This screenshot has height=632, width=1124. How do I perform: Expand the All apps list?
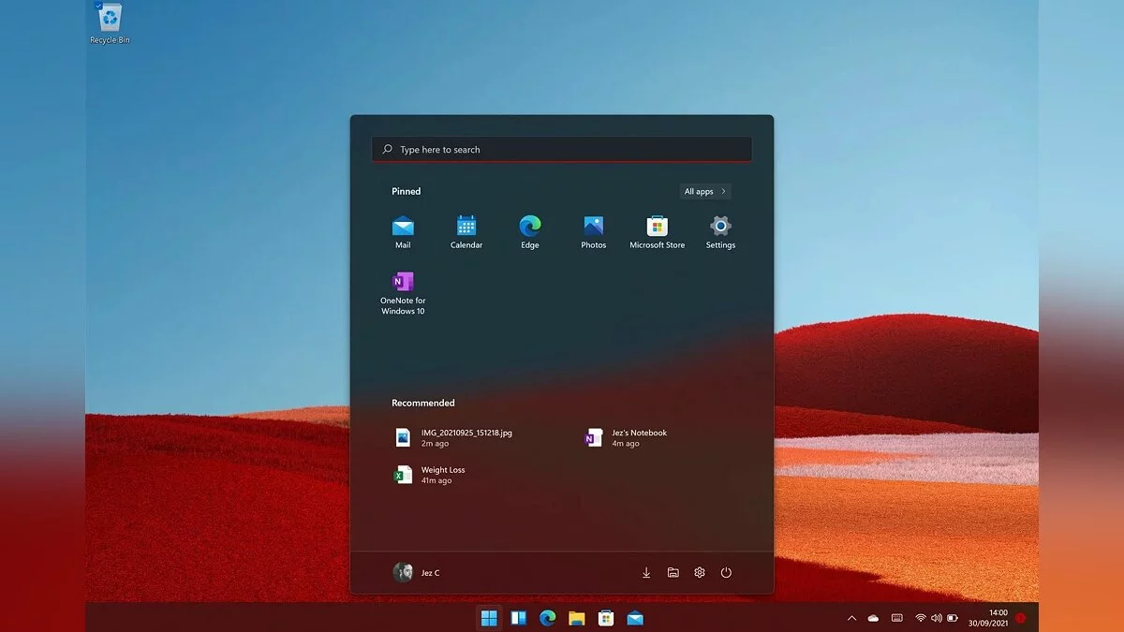pos(704,191)
